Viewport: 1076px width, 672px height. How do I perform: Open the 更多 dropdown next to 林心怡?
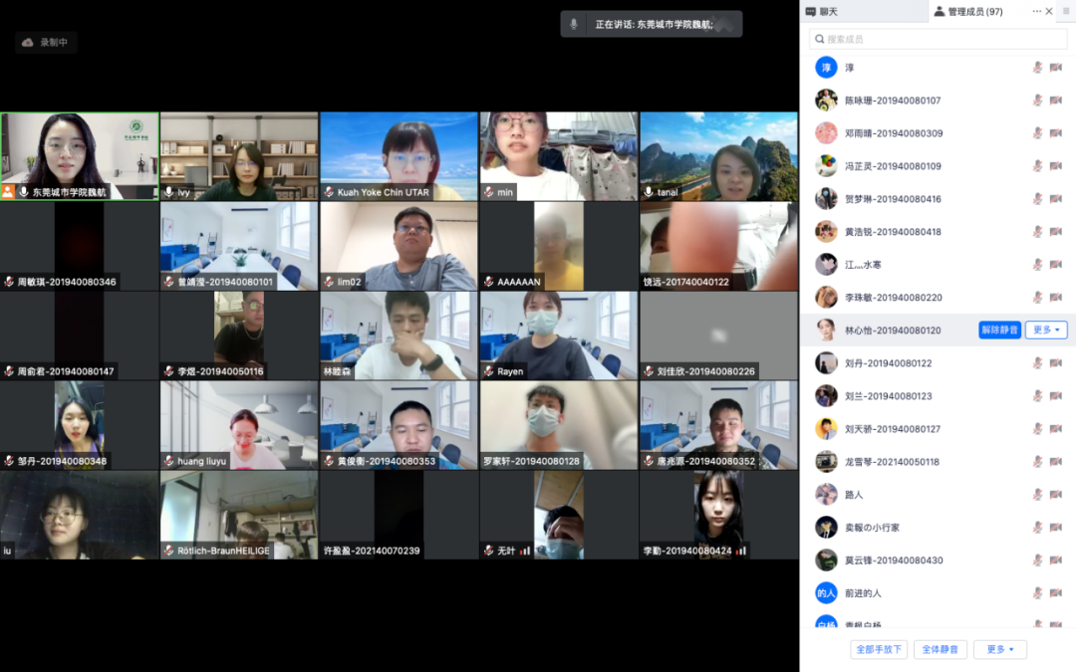tap(1046, 331)
